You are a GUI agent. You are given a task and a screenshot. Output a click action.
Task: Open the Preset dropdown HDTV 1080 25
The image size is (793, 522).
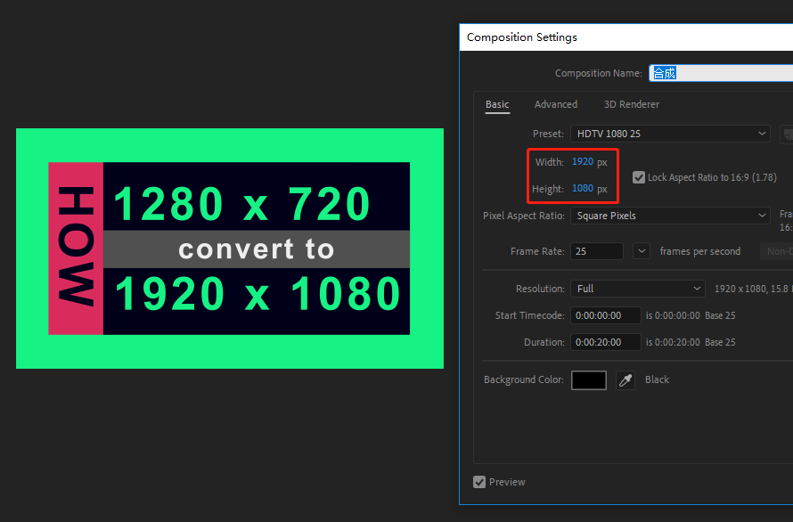pyautogui.click(x=670, y=134)
